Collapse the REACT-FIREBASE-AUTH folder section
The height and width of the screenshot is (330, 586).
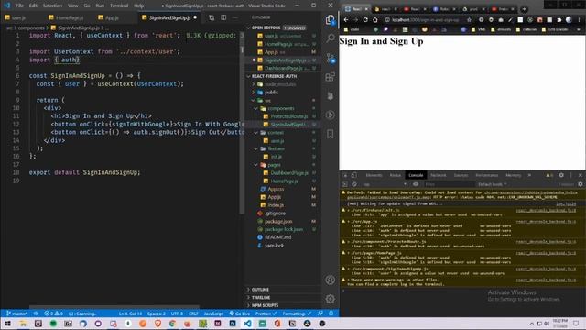[283, 76]
